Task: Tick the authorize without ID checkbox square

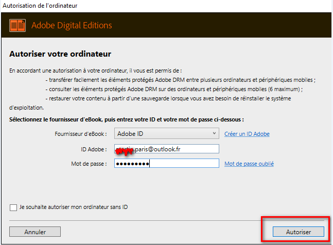Action: (x=13, y=207)
